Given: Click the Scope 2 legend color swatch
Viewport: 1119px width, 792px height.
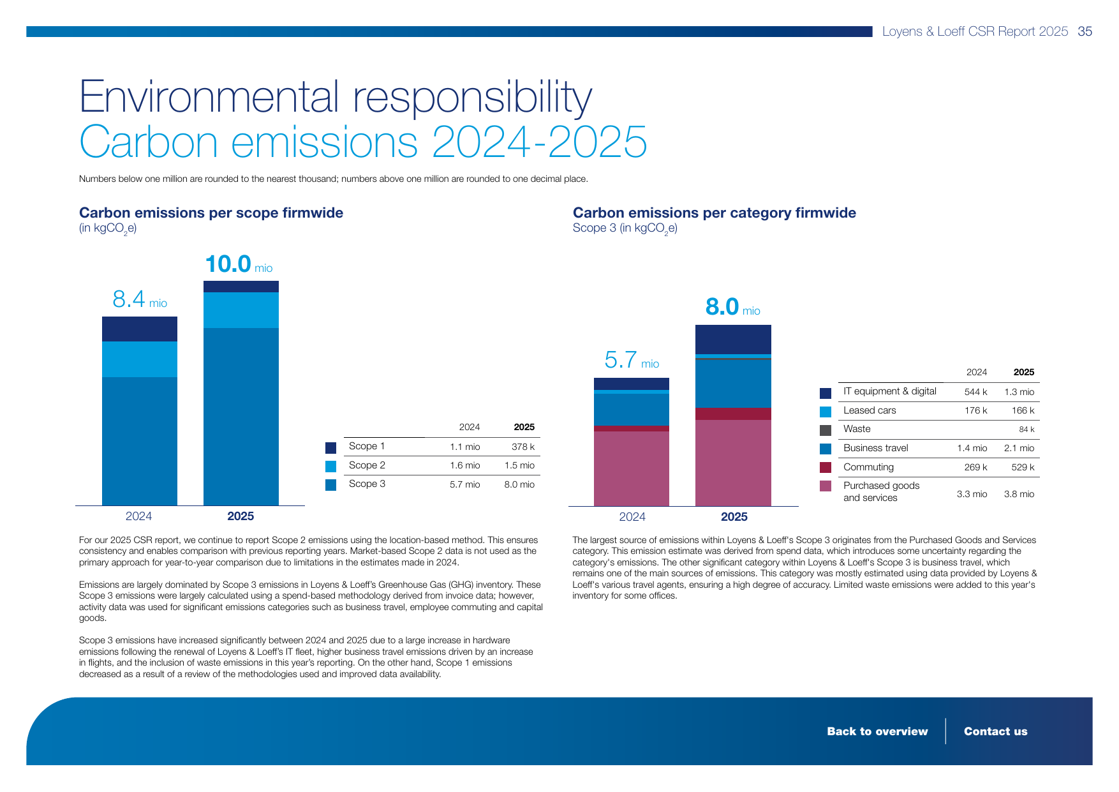Looking at the screenshot, I should click(x=330, y=466).
